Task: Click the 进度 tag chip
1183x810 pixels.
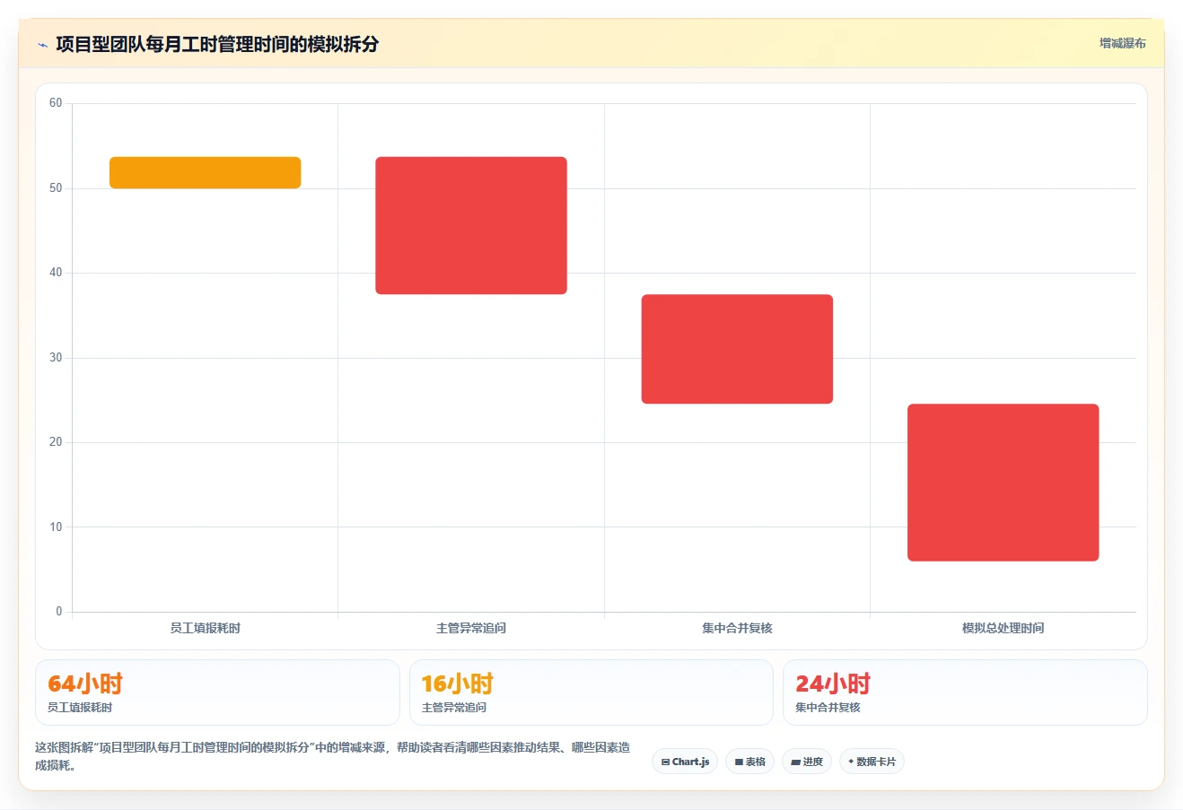Action: click(x=807, y=762)
